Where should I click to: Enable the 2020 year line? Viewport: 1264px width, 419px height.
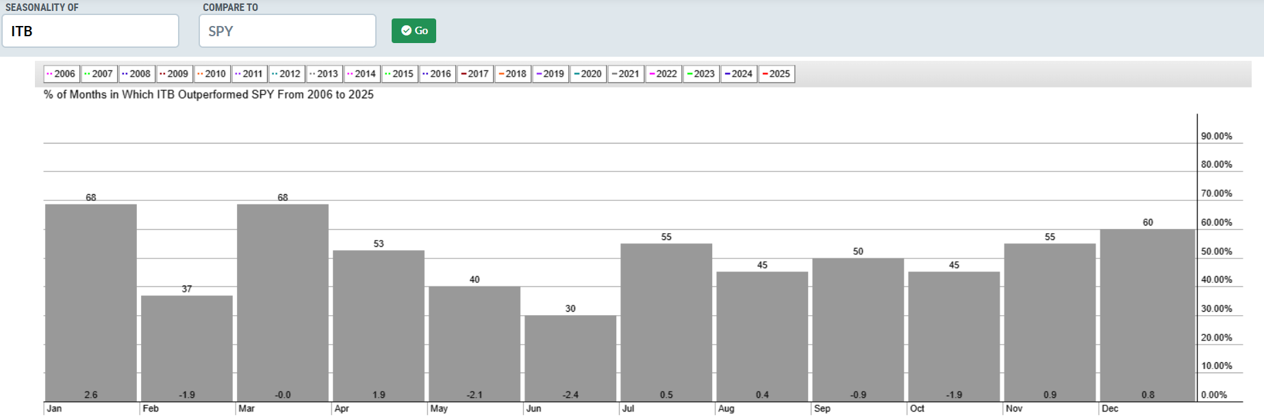tap(587, 74)
